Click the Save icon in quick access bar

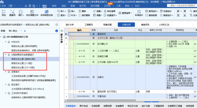[x=11, y=6]
